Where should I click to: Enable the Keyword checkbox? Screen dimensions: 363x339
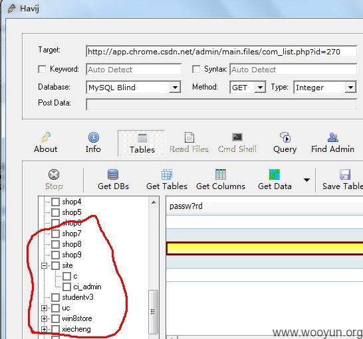pos(42,69)
